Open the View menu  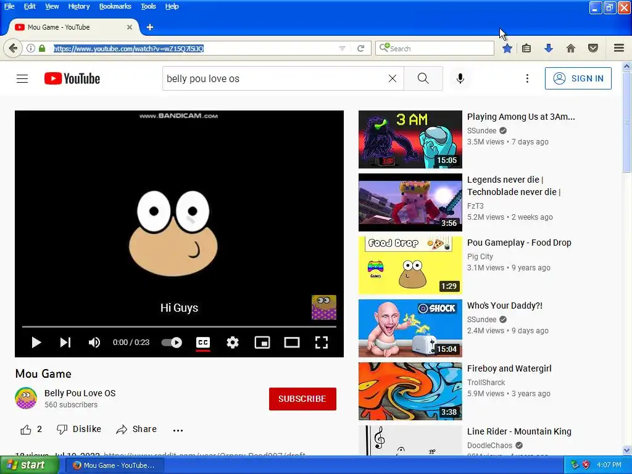coord(52,6)
